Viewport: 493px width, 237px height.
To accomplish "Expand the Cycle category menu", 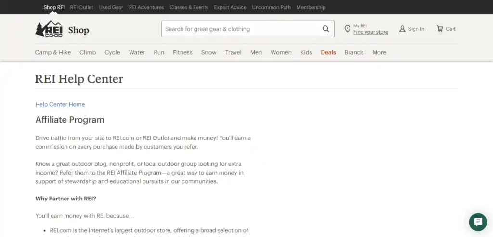I will (112, 52).
